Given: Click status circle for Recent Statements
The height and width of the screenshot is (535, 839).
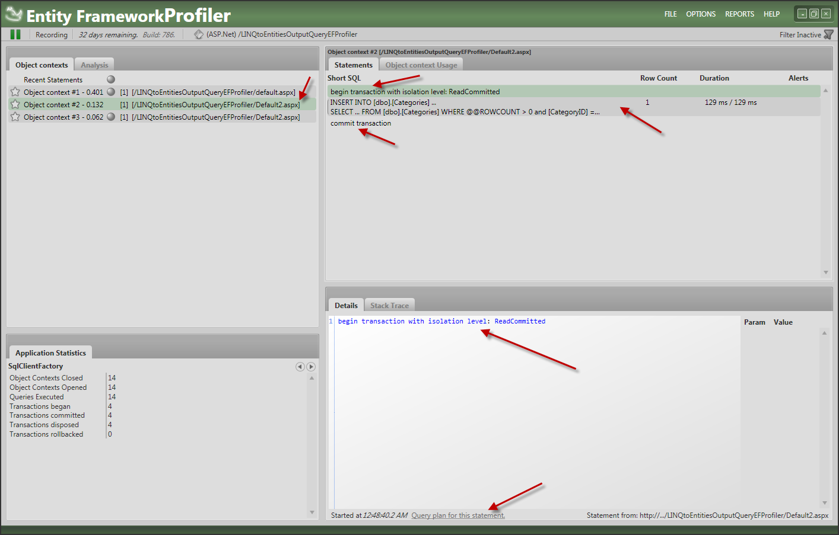Looking at the screenshot, I should coord(111,79).
